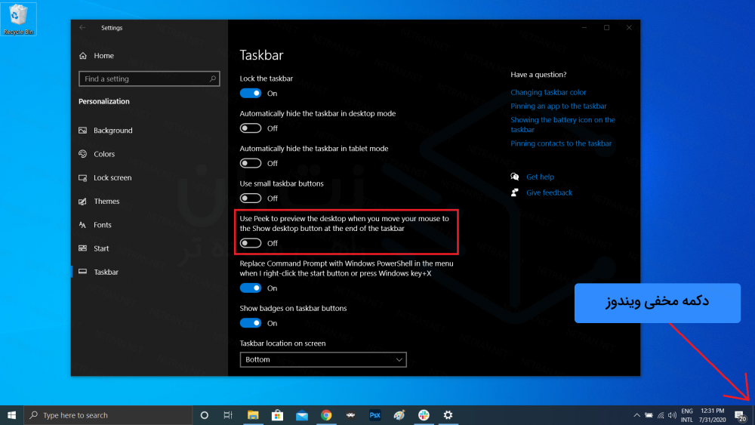755x425 pixels.
Task: Open Taskbar location on screen dropdown
Action: pyautogui.click(x=323, y=359)
